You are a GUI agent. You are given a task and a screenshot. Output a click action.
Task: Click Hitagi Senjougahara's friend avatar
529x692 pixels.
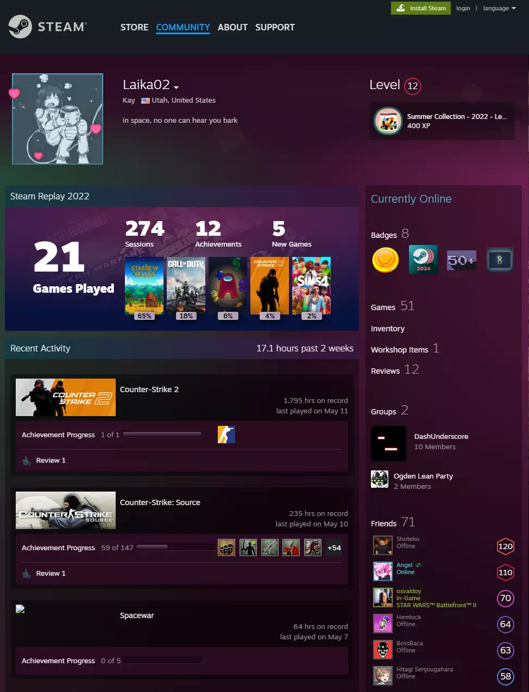(x=383, y=676)
